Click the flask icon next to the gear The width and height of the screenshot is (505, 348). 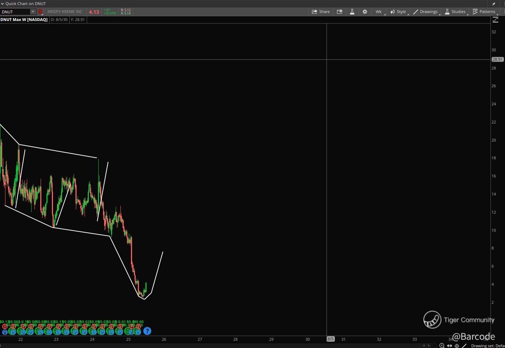coord(352,12)
